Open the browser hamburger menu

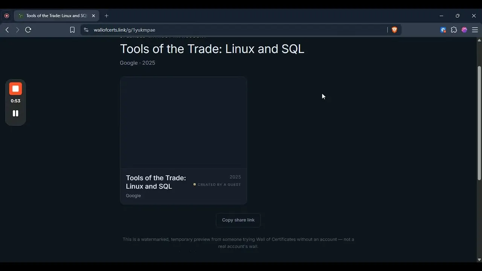pos(475,30)
